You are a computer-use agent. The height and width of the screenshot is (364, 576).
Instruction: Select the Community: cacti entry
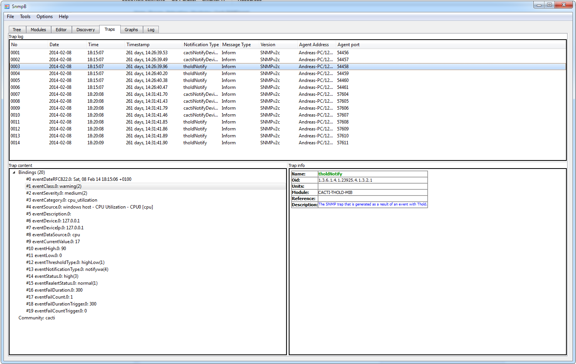pos(37,318)
